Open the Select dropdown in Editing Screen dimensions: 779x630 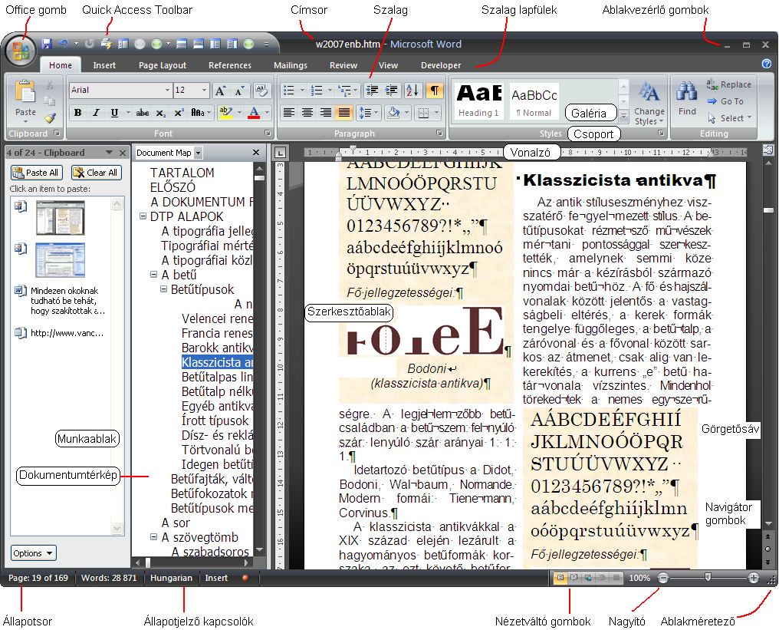[x=729, y=118]
